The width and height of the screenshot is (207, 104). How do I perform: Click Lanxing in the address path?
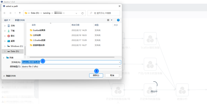coord(47,13)
